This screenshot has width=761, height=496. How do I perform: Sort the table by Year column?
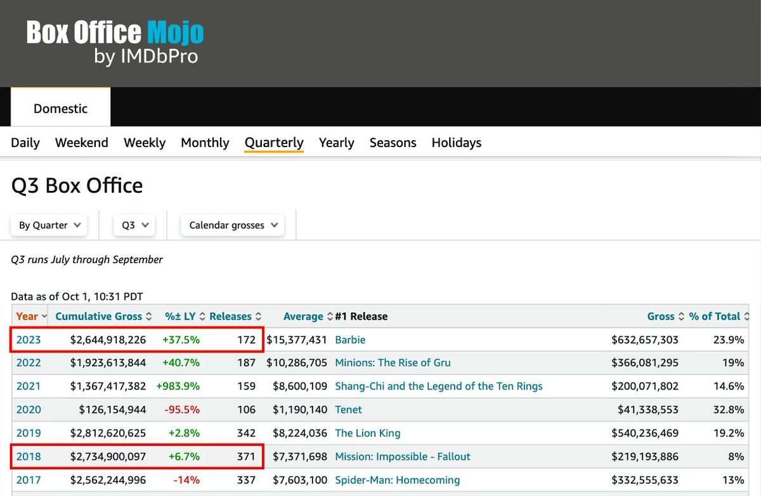tap(31, 316)
